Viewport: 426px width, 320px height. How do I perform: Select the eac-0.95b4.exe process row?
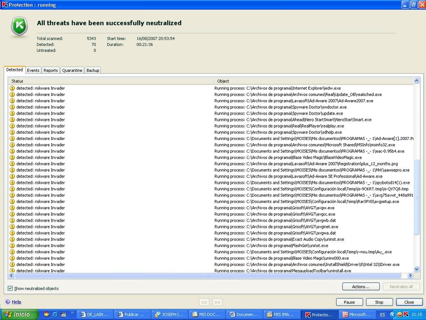click(x=211, y=151)
